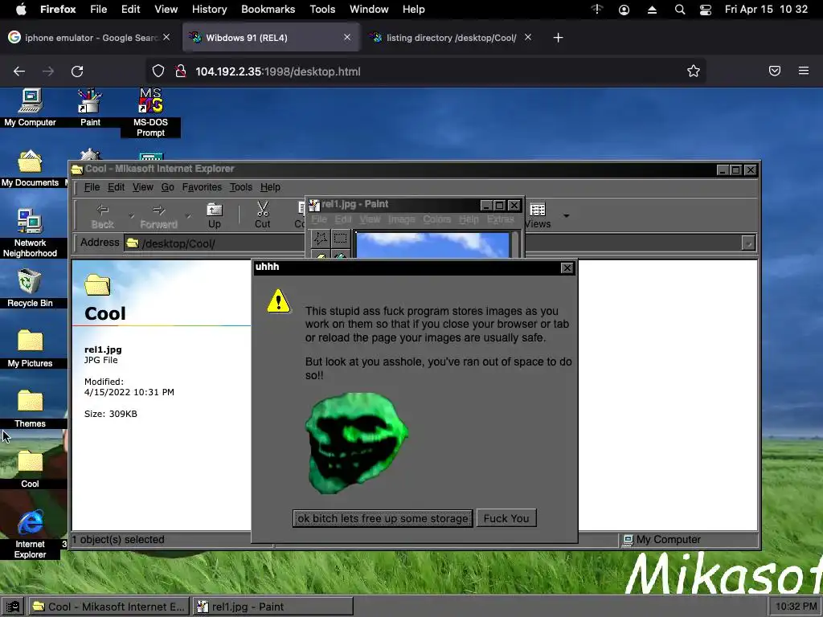Expand the Forward history dropdown arrow
The image size is (823, 617).
(x=188, y=216)
